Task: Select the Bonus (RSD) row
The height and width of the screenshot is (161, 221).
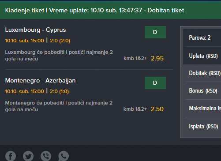Action: pyautogui.click(x=202, y=91)
